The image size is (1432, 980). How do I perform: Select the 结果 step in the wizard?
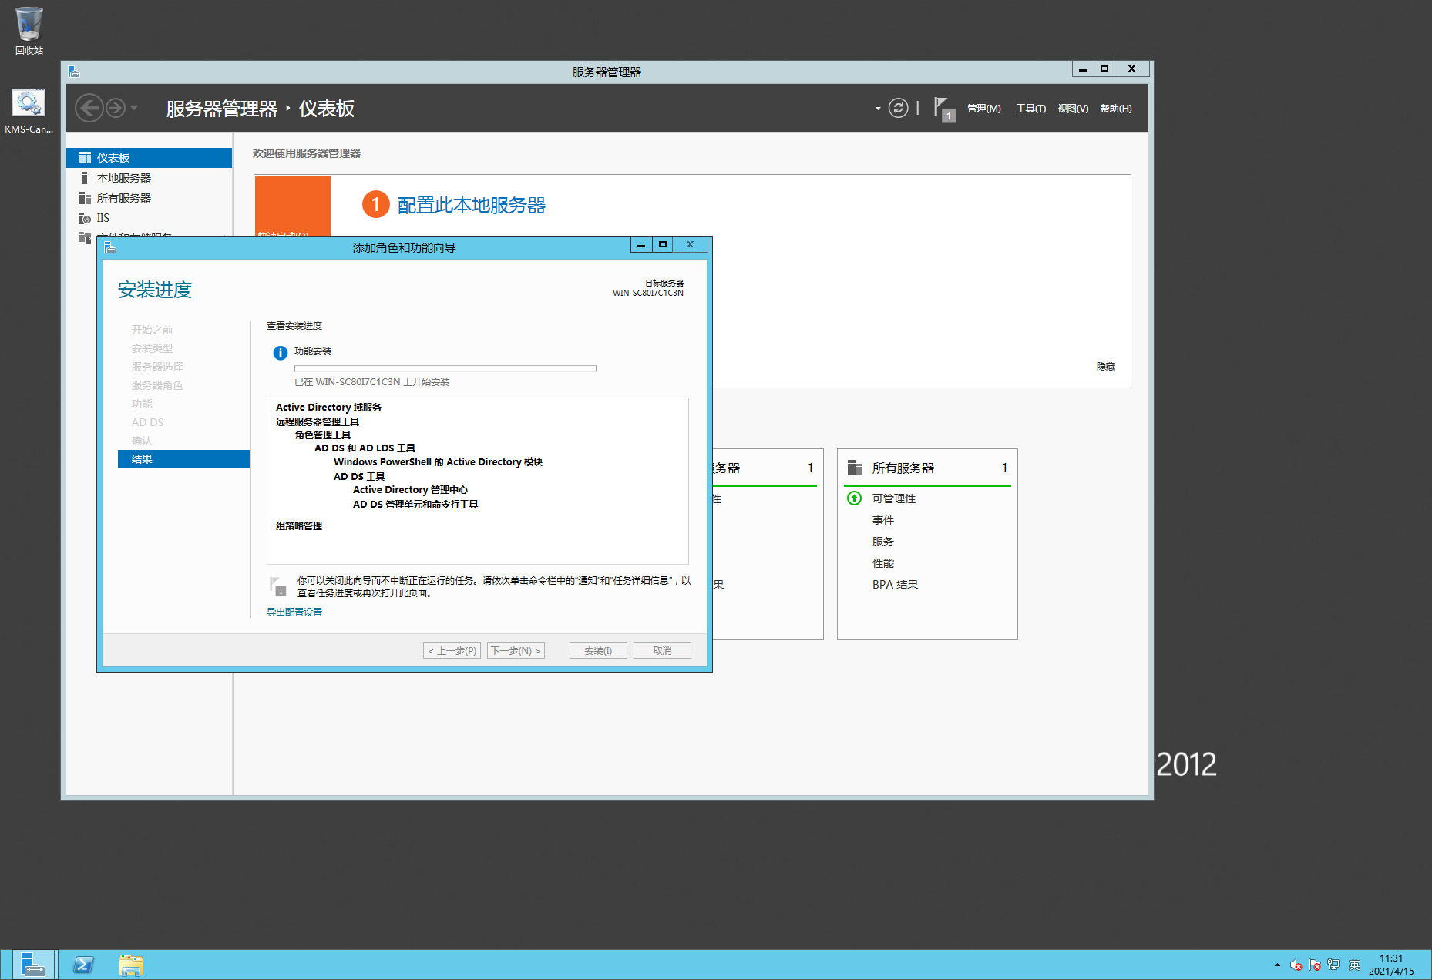[x=183, y=459]
